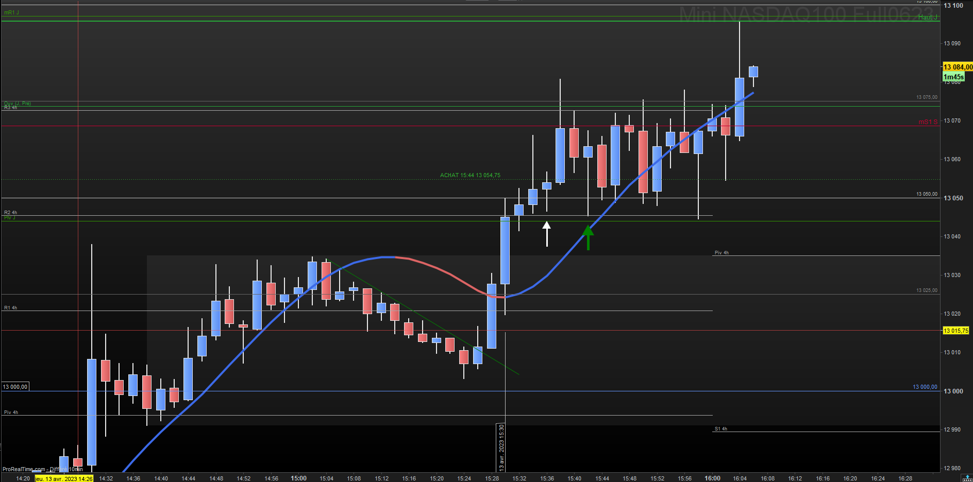This screenshot has height=482, width=973.
Task: Click 16:28 on the time axis
Action: point(905,478)
